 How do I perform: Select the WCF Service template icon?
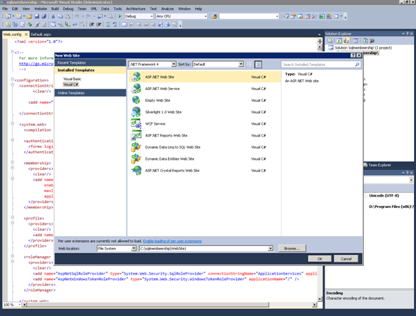click(136, 123)
